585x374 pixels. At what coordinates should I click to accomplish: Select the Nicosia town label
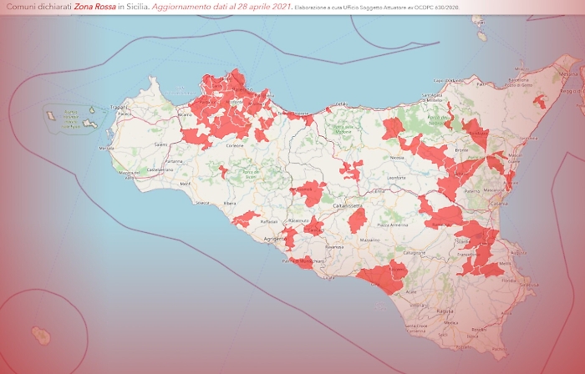[395, 157]
